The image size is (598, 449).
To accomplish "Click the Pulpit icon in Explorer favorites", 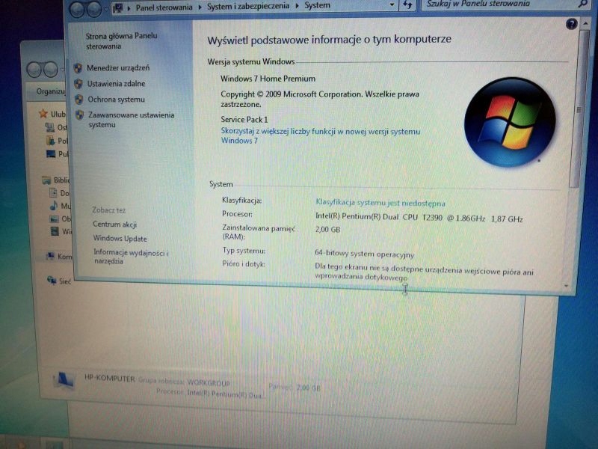I will [51, 154].
